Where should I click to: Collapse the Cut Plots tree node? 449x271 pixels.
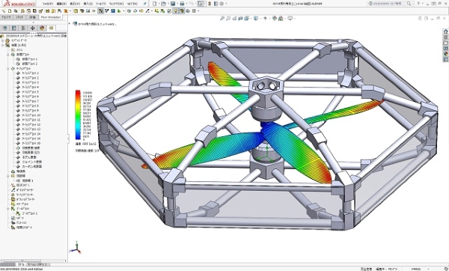(8, 54)
